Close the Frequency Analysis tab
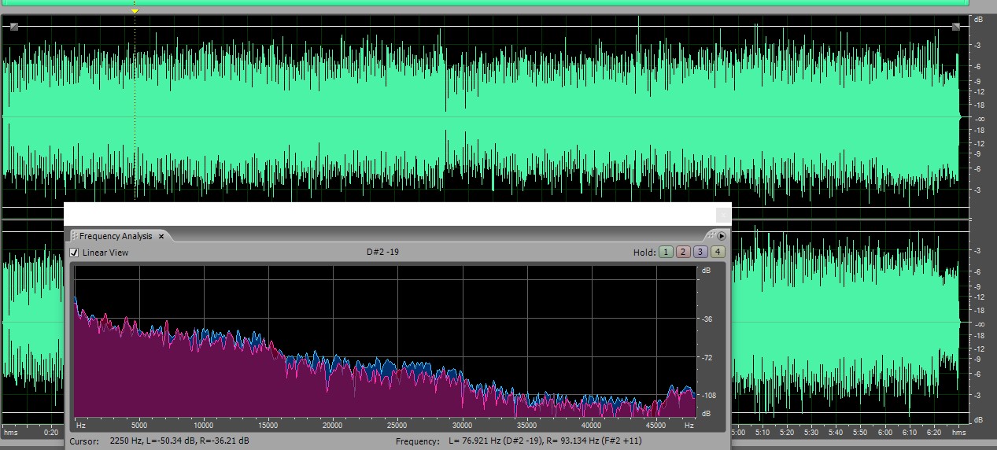997x450 pixels. tap(161, 236)
